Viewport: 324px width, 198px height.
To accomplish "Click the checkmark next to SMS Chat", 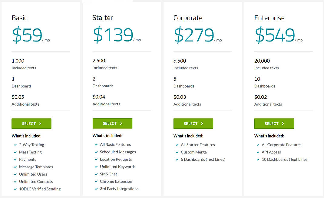I will 96,174.
